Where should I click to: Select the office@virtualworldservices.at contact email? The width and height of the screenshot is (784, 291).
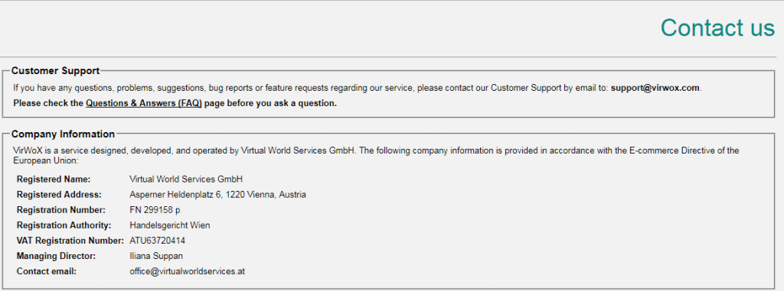click(187, 272)
